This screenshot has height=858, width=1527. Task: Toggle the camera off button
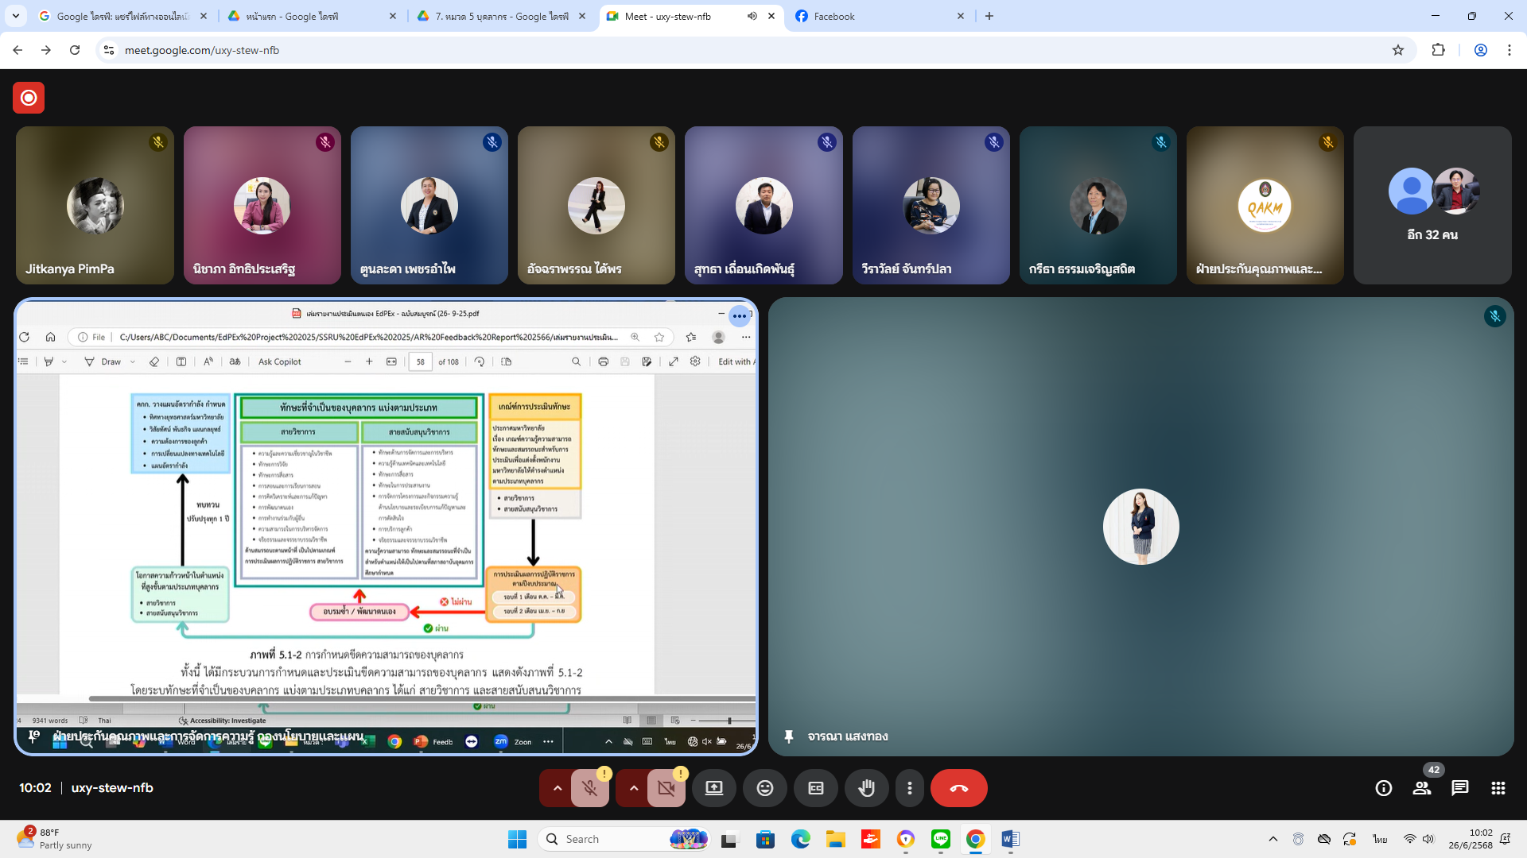coord(666,788)
